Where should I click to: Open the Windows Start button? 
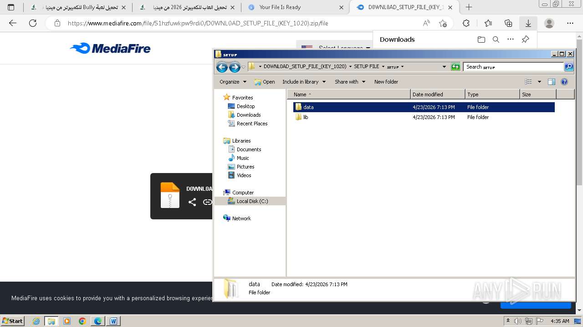pyautogui.click(x=12, y=321)
